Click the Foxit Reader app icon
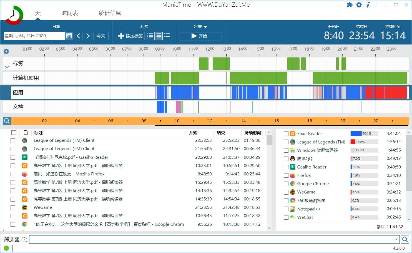The width and height of the screenshot is (412, 253). (293, 133)
